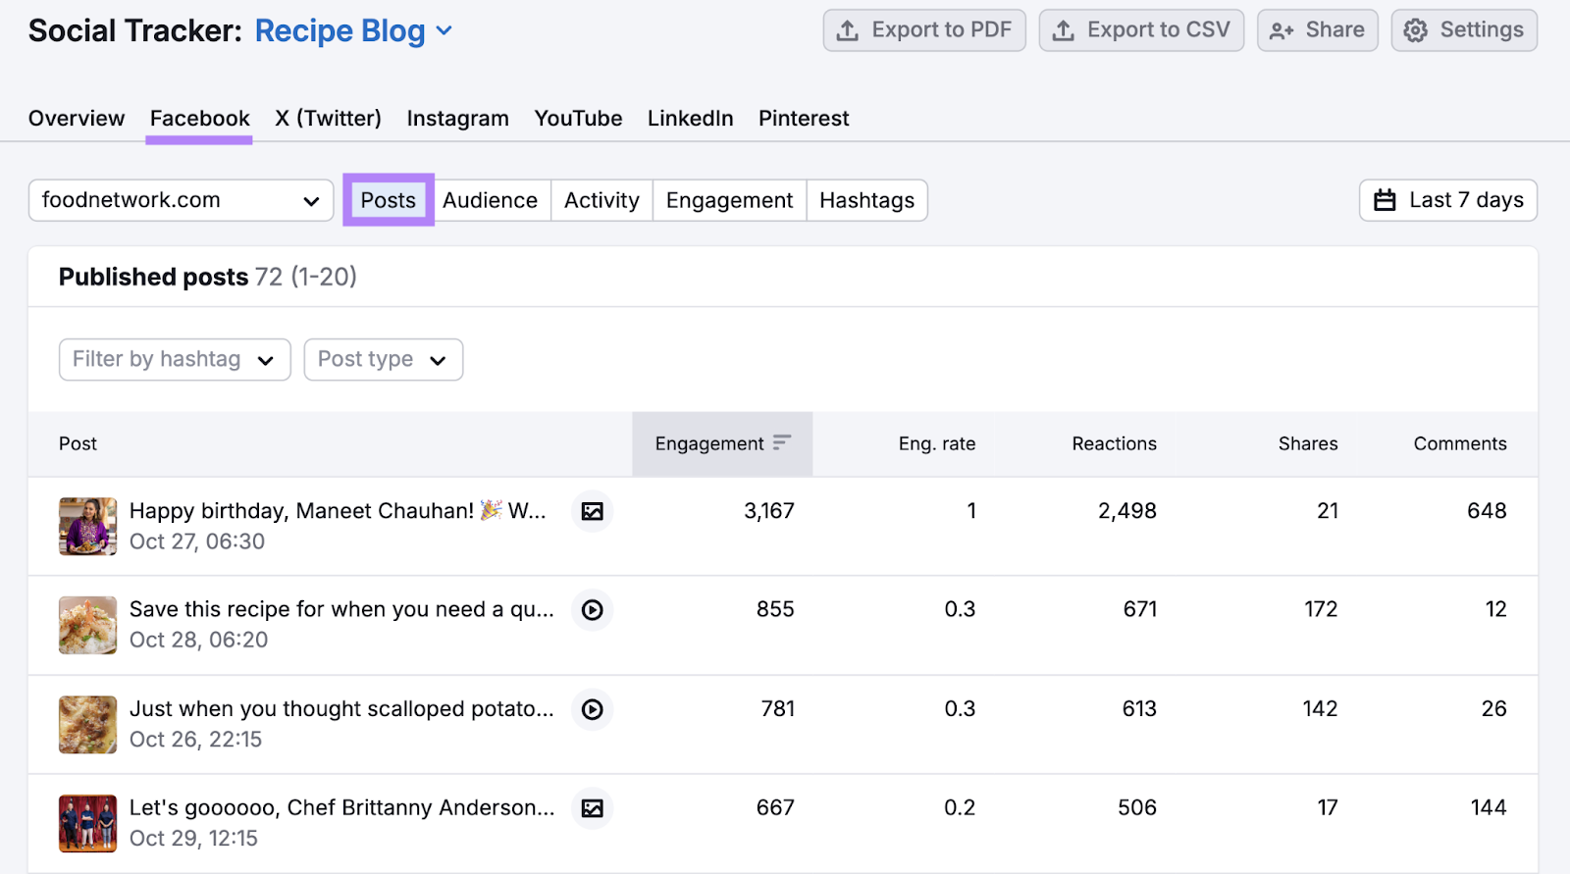The image size is (1570, 874).
Task: Click the shares value 172
Action: point(1321,609)
